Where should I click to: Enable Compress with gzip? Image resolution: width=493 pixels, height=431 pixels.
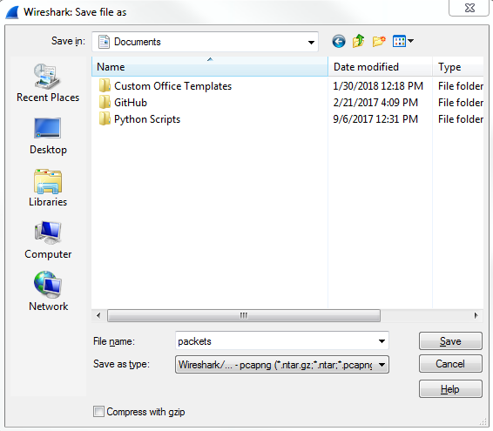pos(98,412)
